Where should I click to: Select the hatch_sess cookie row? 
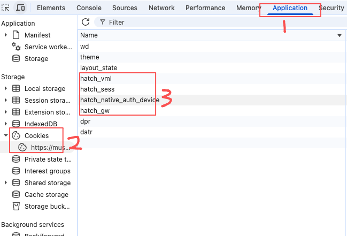[x=212, y=89]
